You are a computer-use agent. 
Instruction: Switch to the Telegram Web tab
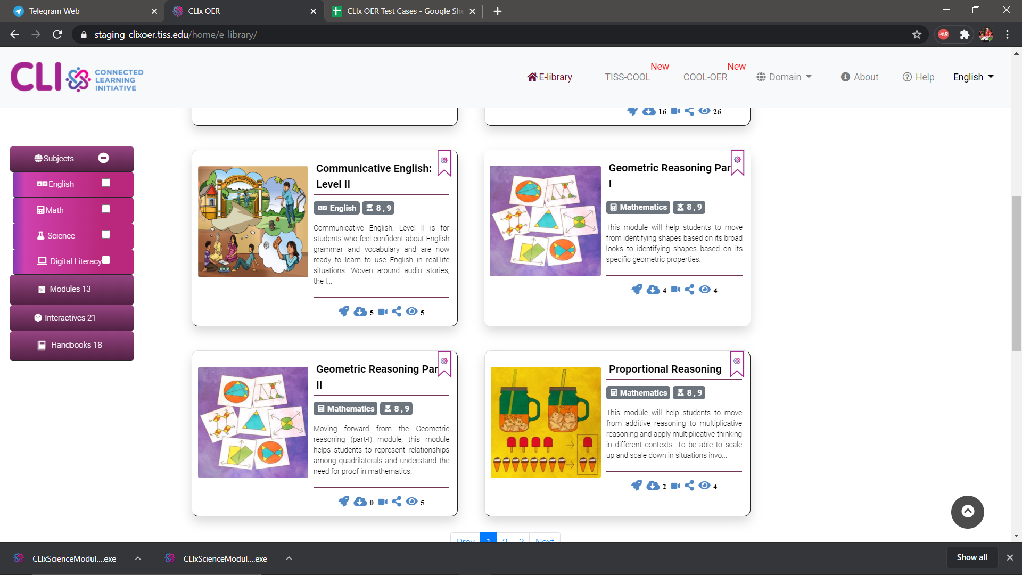(54, 11)
